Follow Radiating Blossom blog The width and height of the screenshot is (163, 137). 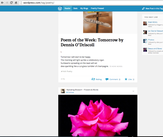[70, 92]
